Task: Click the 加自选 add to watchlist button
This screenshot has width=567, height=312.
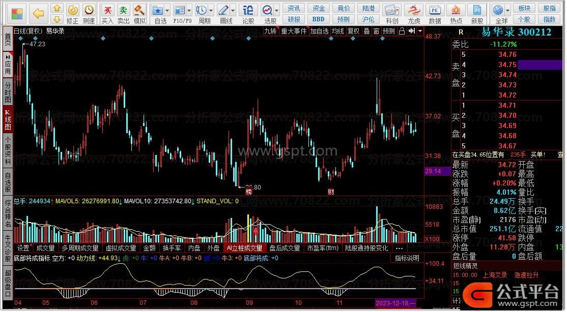Action: point(319,31)
